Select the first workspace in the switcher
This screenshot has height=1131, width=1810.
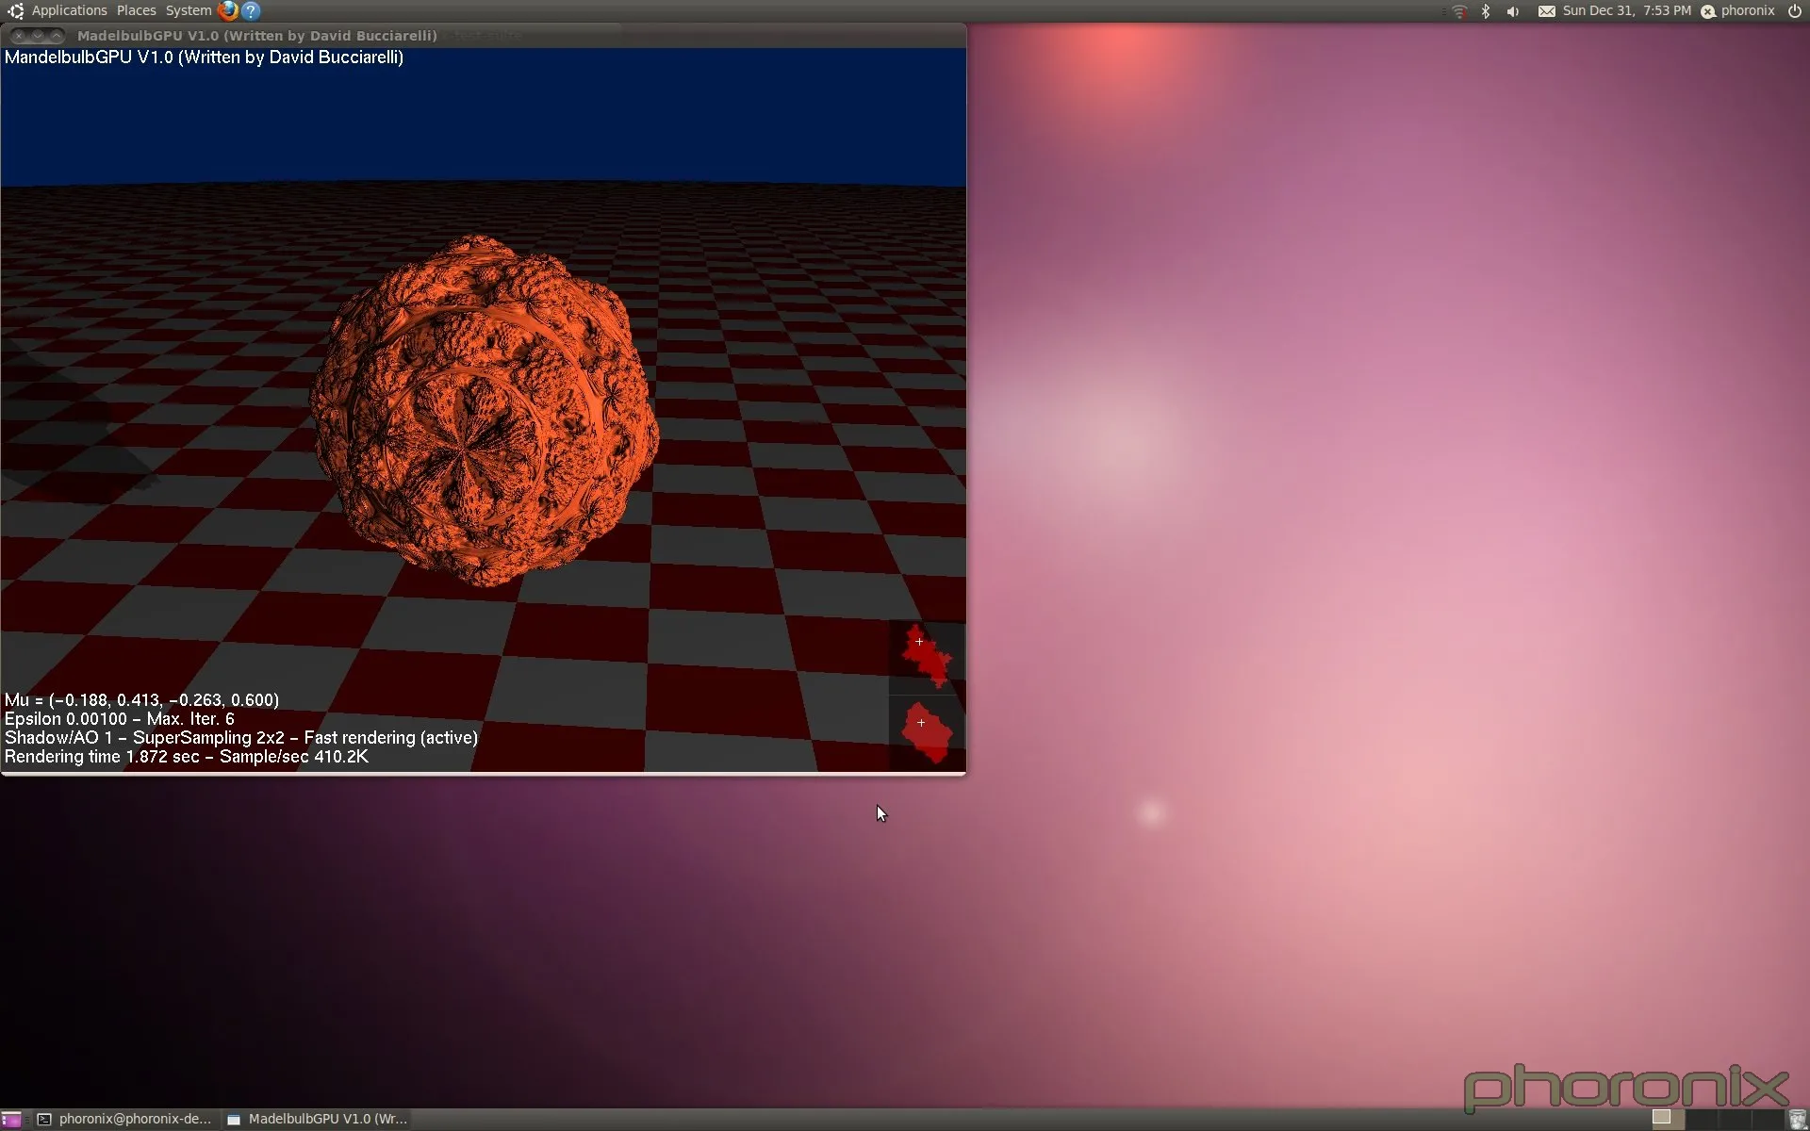point(1669,1119)
